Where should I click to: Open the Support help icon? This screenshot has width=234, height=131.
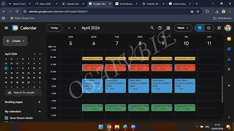coord(160,28)
